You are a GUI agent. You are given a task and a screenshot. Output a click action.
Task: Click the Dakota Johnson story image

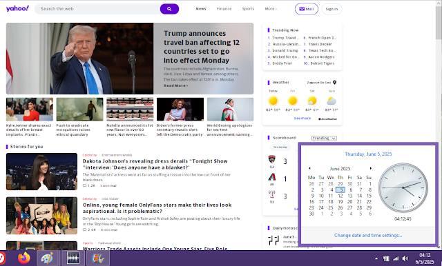41,172
